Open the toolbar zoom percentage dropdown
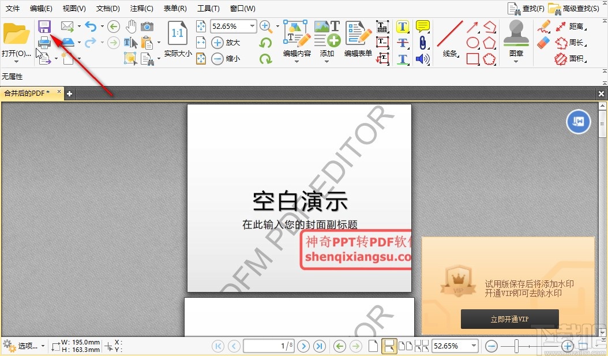 point(253,26)
